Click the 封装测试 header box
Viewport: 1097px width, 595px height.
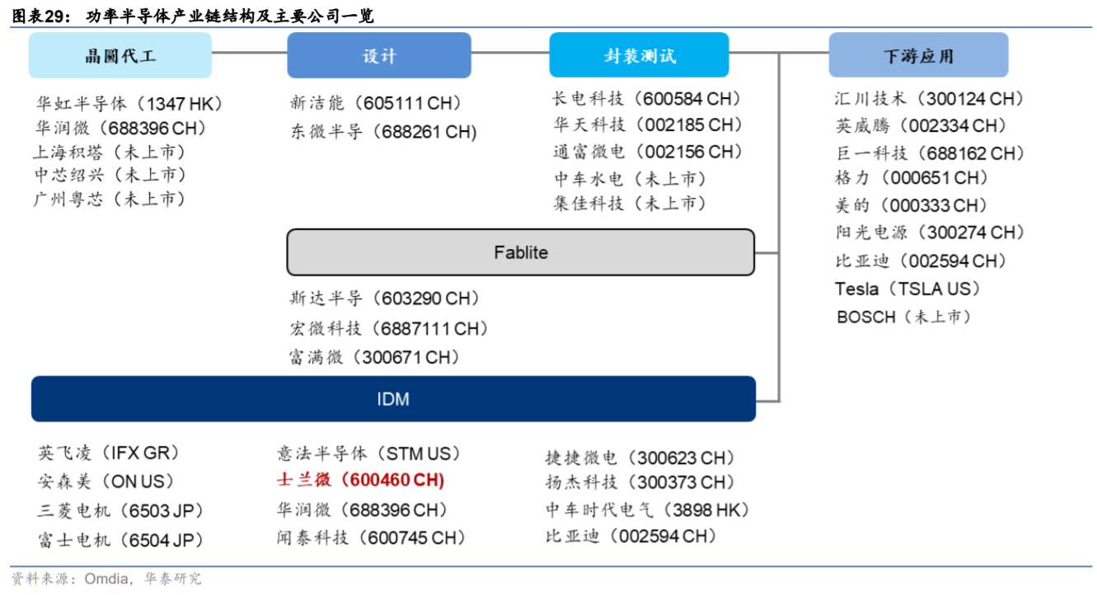[639, 56]
